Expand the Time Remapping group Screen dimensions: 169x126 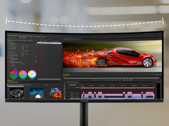8,59
